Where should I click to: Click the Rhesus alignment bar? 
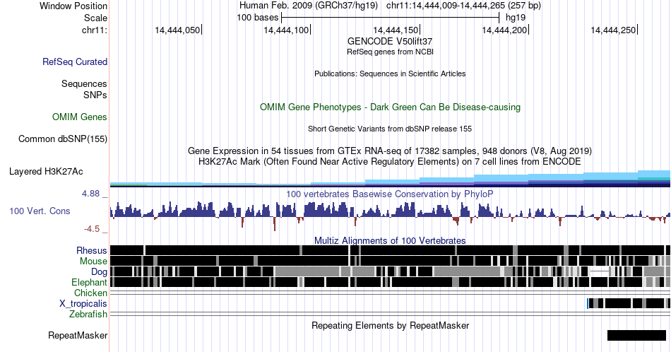(x=390, y=250)
